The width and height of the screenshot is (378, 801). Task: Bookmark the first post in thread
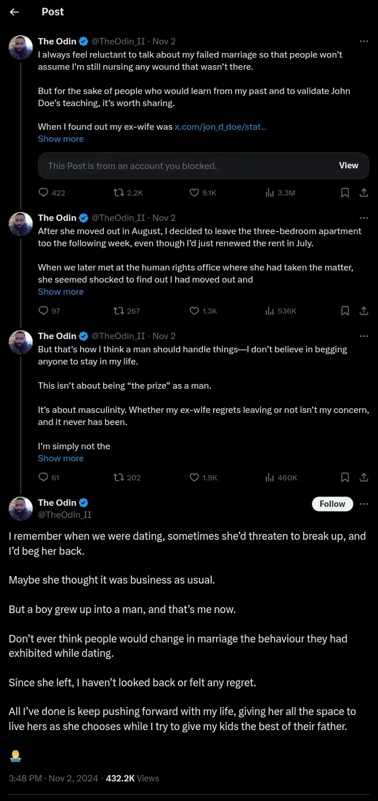pos(345,193)
